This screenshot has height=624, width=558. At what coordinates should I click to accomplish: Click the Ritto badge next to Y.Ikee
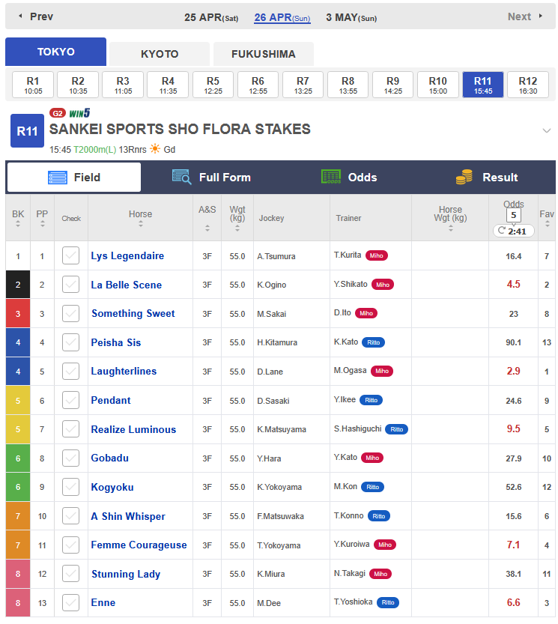point(371,400)
